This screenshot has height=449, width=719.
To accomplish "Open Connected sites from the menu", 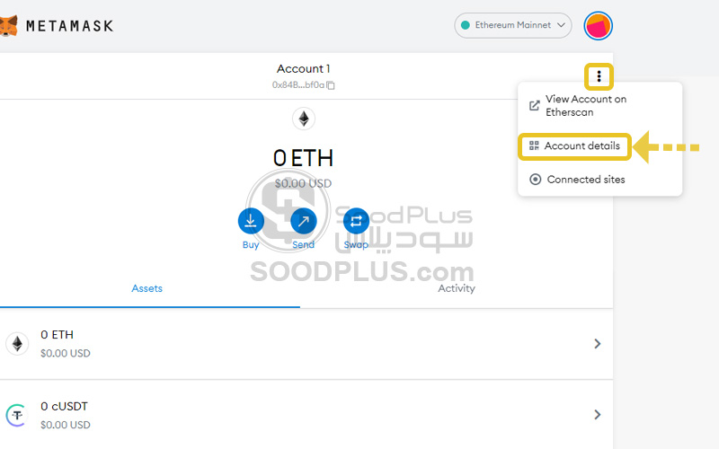I will (x=599, y=179).
